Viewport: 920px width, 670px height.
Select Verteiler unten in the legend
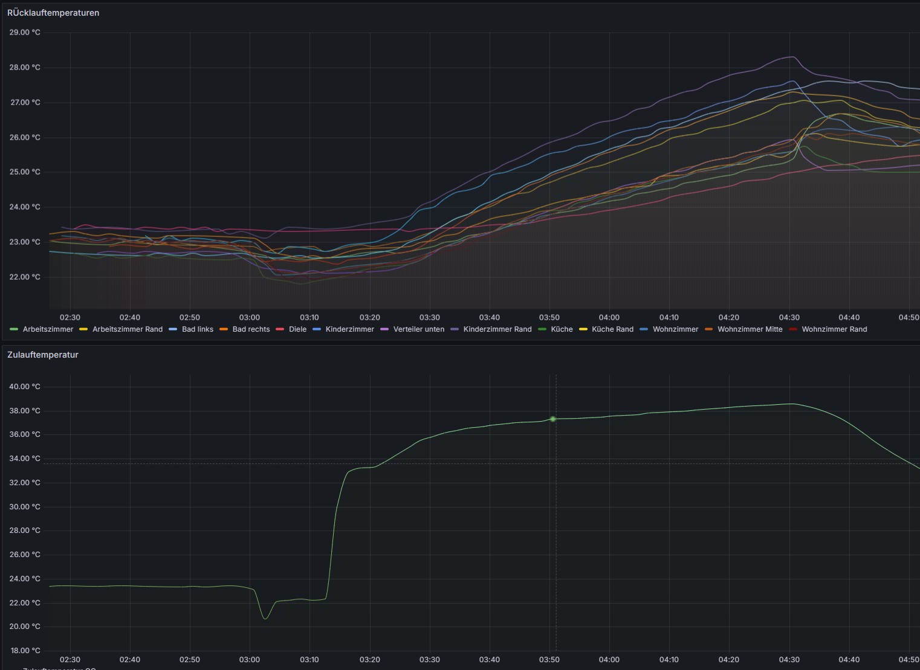418,329
